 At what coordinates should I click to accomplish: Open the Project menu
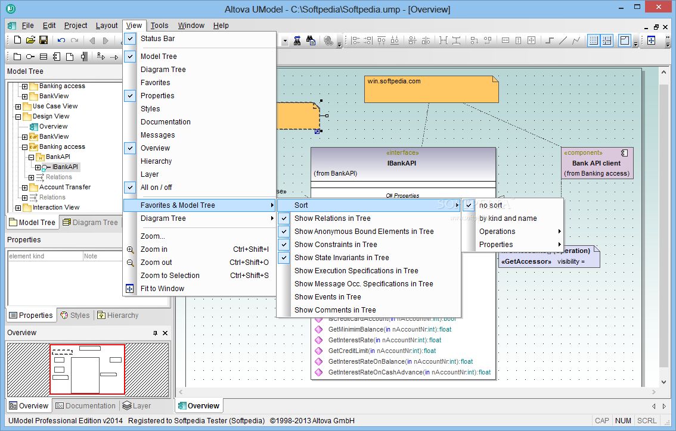76,26
